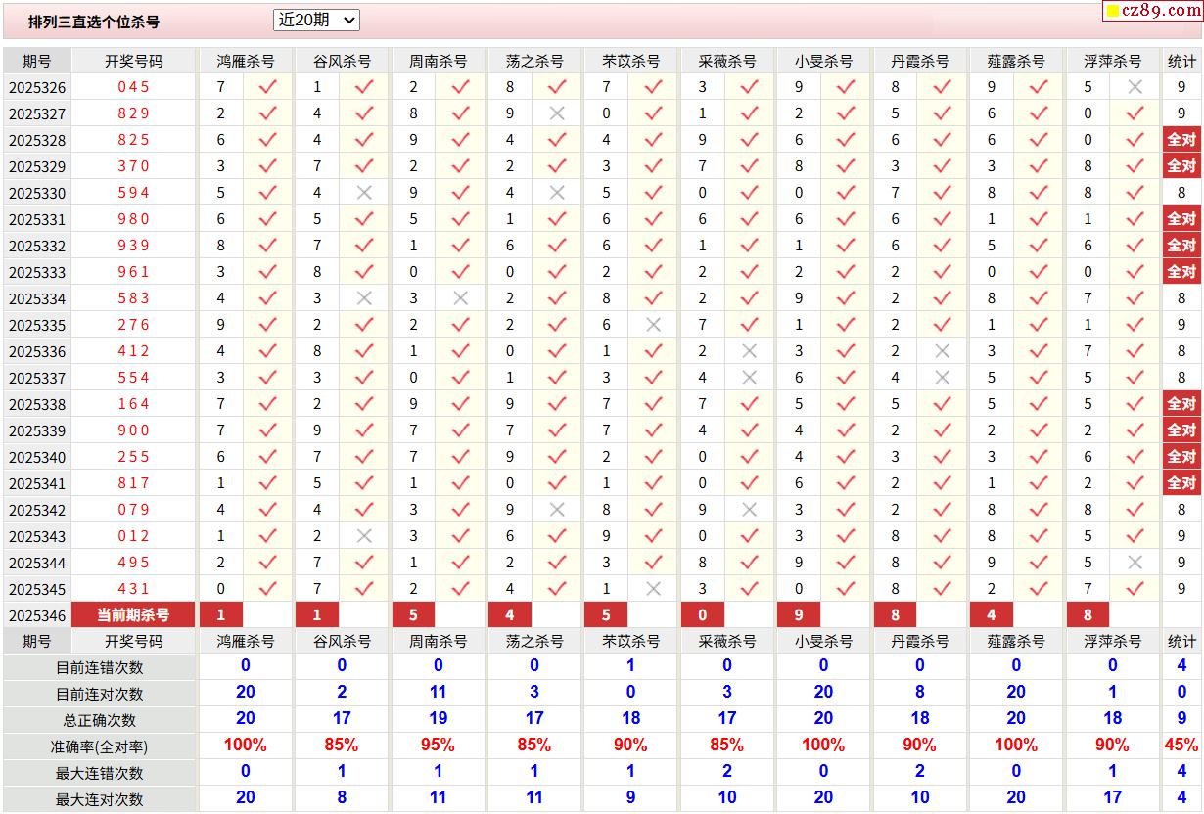Click the grey X mark for 采薇杀号 in row 2025336
The image size is (1204, 814).
(749, 351)
